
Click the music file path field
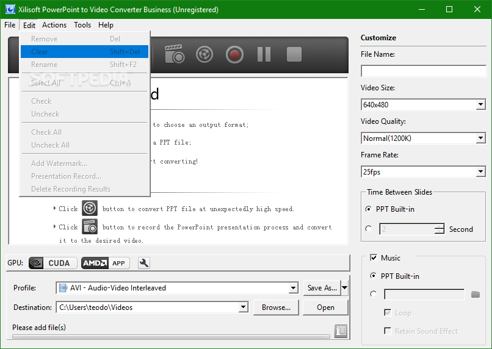pyautogui.click(x=424, y=294)
